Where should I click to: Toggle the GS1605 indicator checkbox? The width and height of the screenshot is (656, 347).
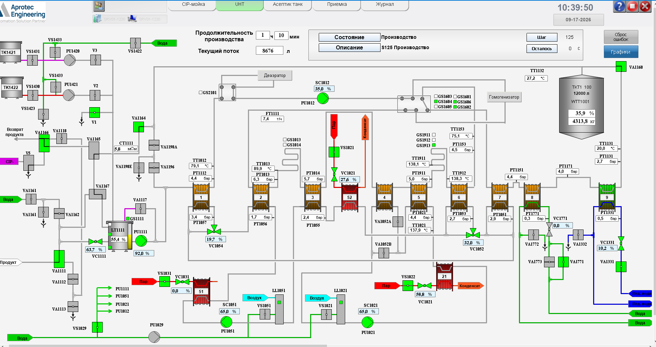tap(436, 107)
